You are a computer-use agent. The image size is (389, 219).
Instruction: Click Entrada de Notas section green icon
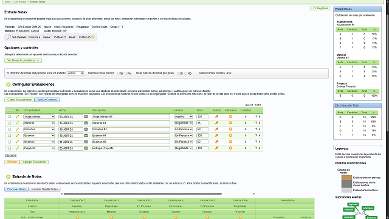8,177
